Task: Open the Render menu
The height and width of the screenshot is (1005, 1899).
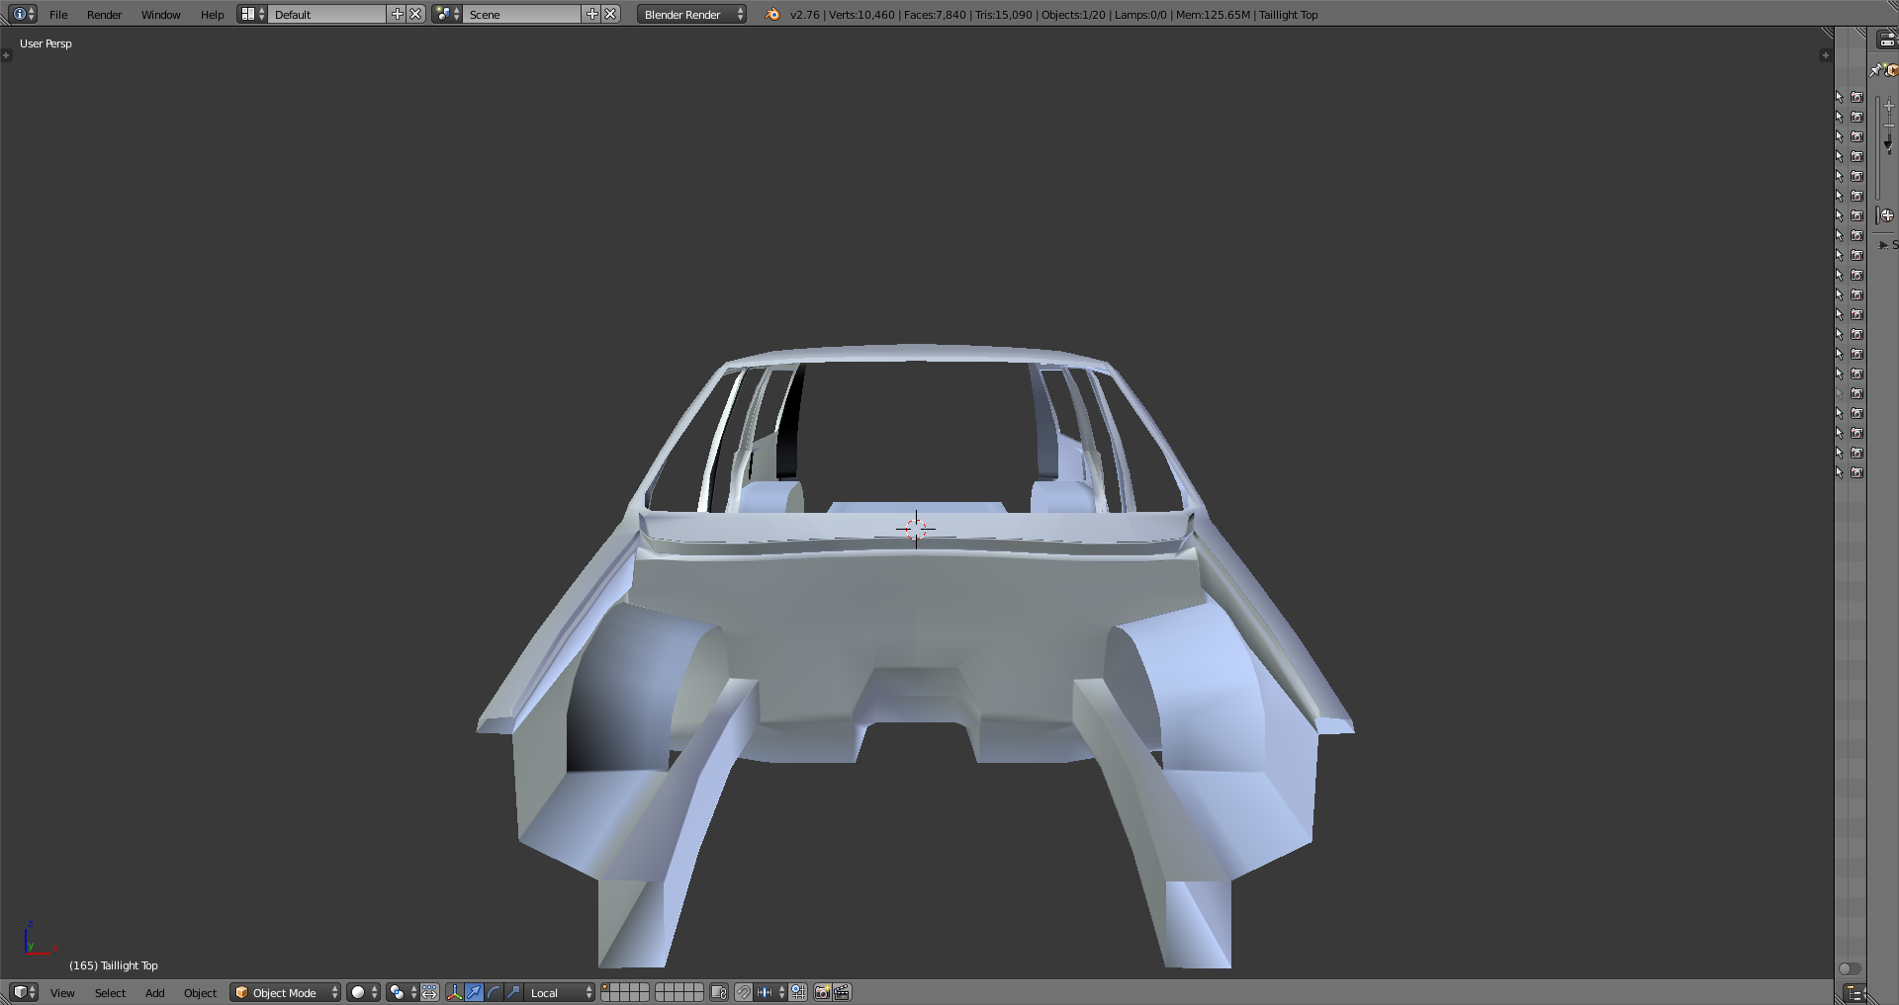Action: (x=104, y=15)
